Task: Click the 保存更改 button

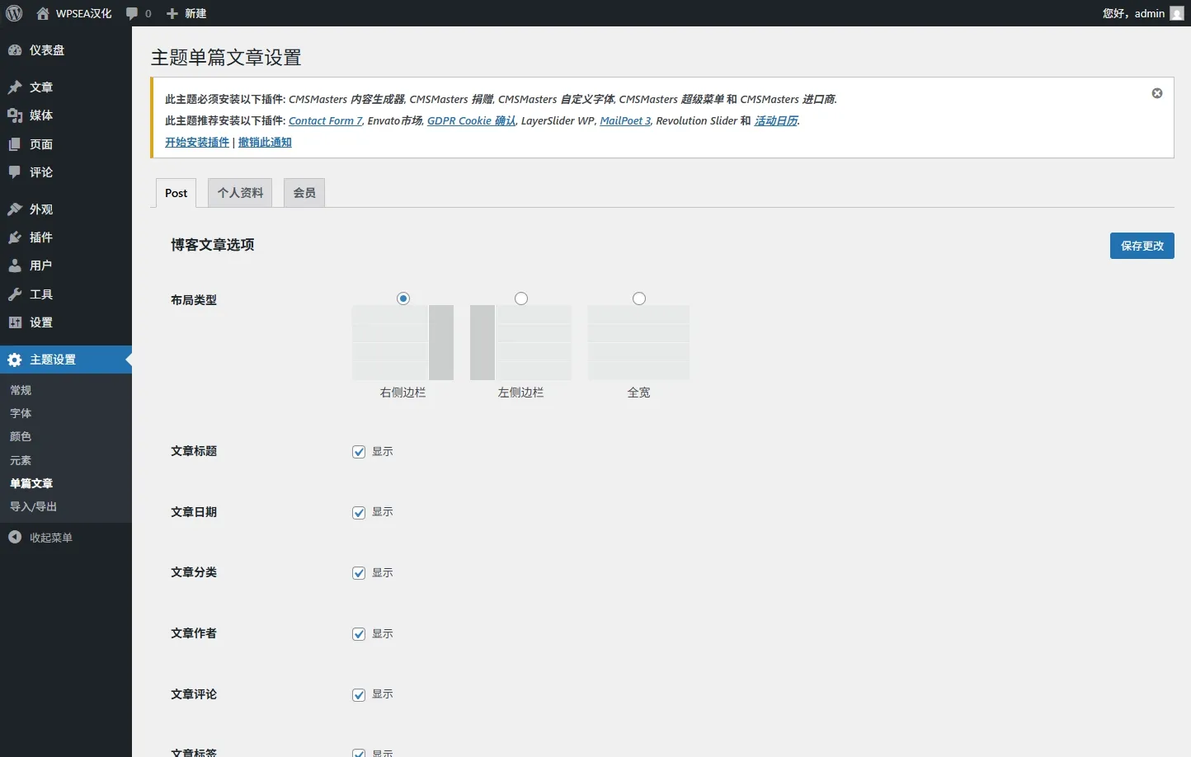Action: [1142, 246]
